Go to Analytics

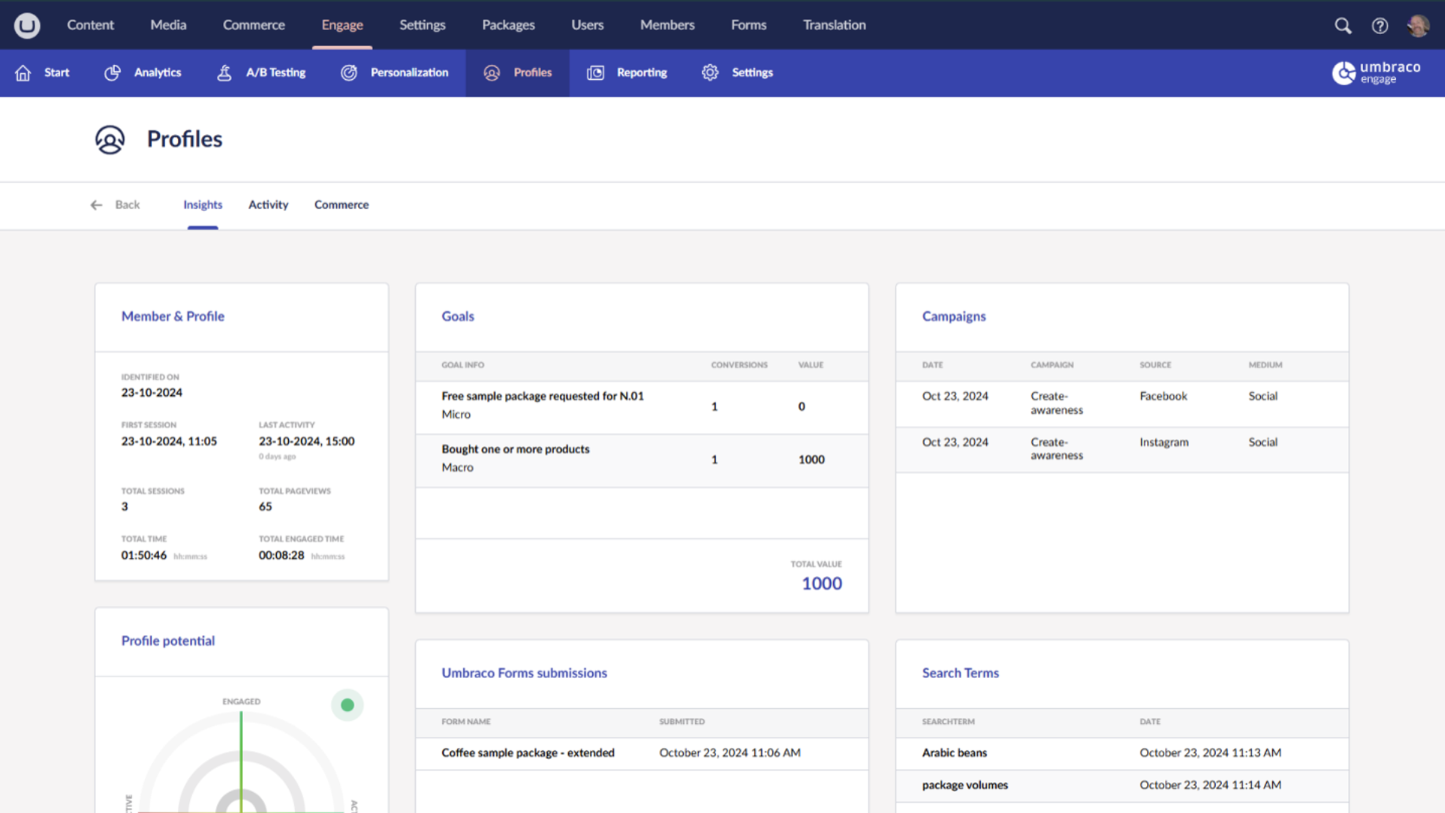157,73
